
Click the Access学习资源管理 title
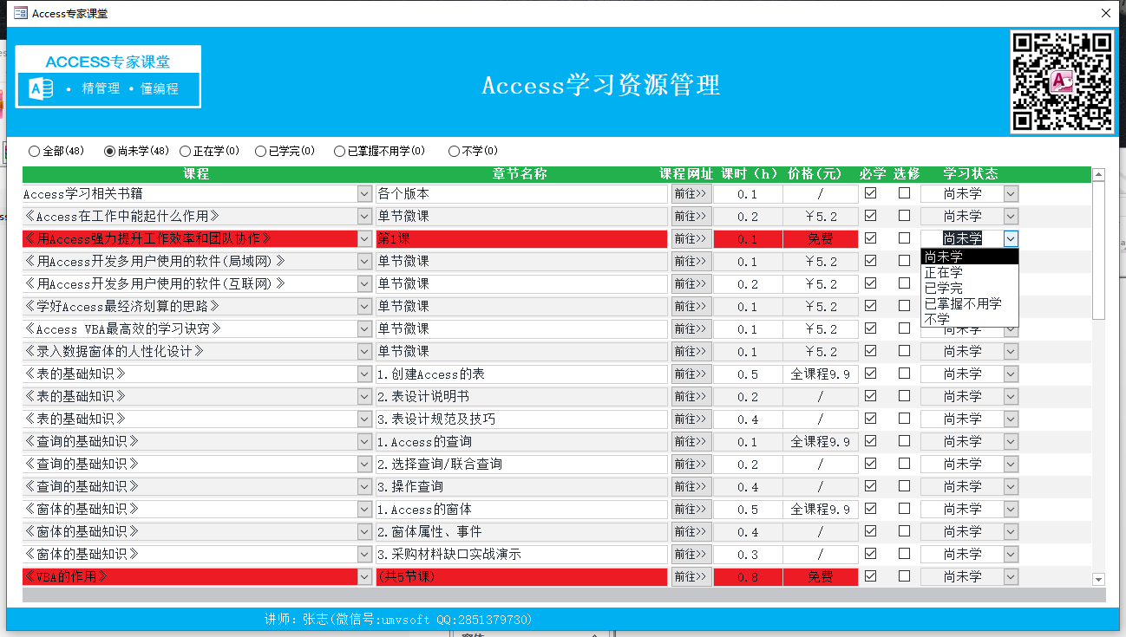[601, 85]
